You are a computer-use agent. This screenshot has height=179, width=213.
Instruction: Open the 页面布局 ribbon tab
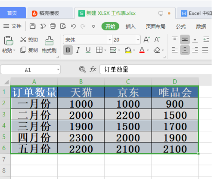155,26
